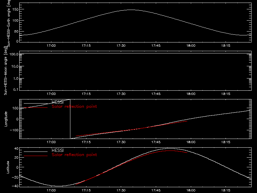Viewport: 257px width, 193px height.
Task: Select the 'Sun-HESSI-Moon angle [deg]' axis title
Action: [5, 71]
